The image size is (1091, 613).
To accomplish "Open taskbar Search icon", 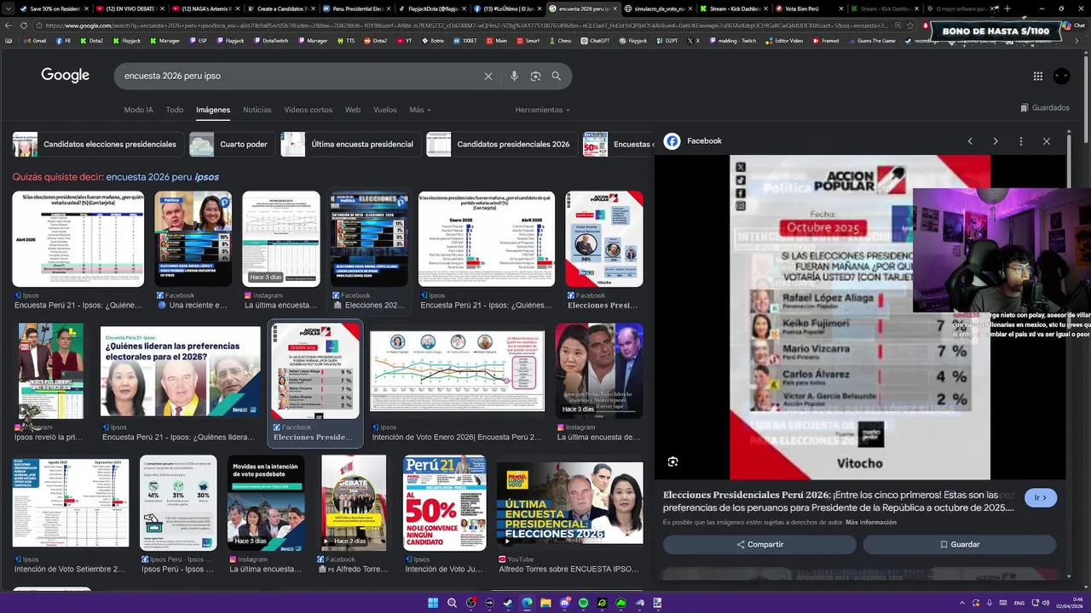I will [452, 603].
